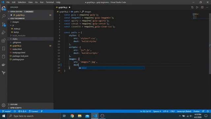Image resolution: width=211 pixels, height=119 pixels.
Task: Change line ending via CRLF indicator
Action: pyautogui.click(x=172, y=111)
